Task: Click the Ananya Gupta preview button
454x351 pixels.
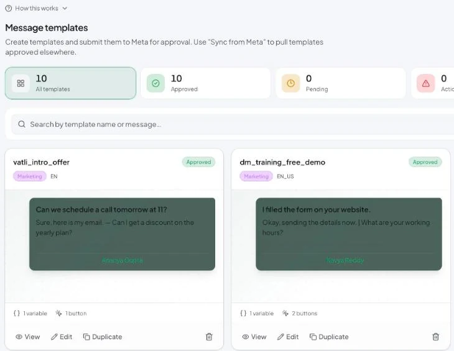Action: 122,260
